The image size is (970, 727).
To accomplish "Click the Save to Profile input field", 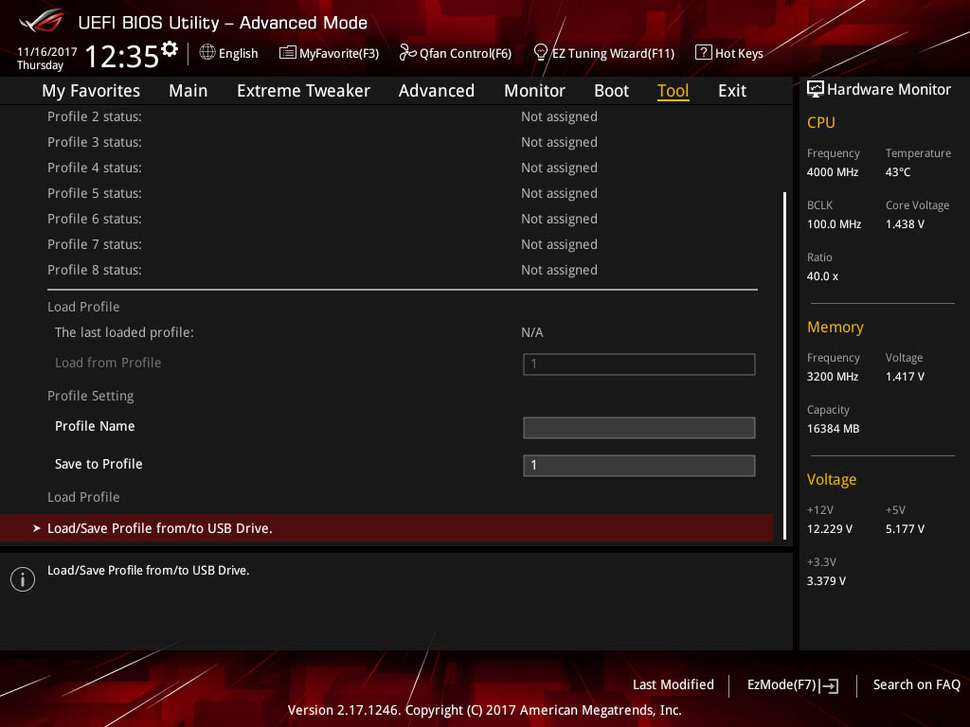I will pos(639,465).
